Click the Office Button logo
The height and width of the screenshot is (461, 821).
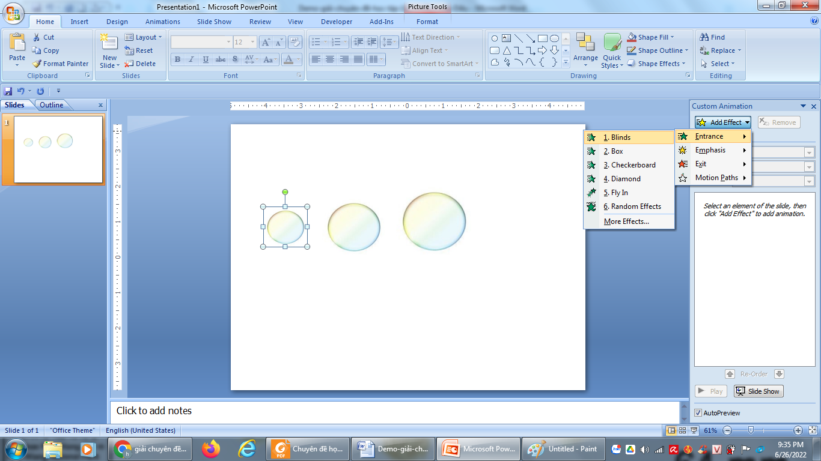click(14, 13)
